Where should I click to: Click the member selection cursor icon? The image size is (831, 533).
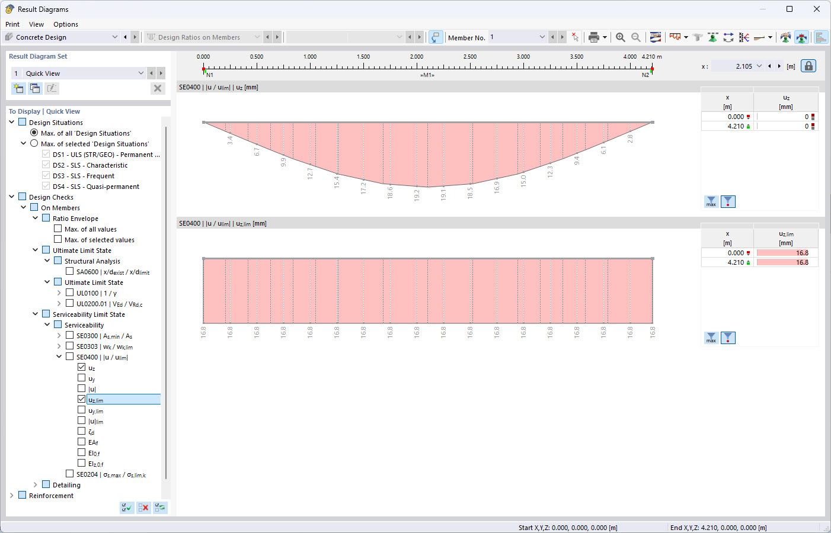[x=575, y=37]
